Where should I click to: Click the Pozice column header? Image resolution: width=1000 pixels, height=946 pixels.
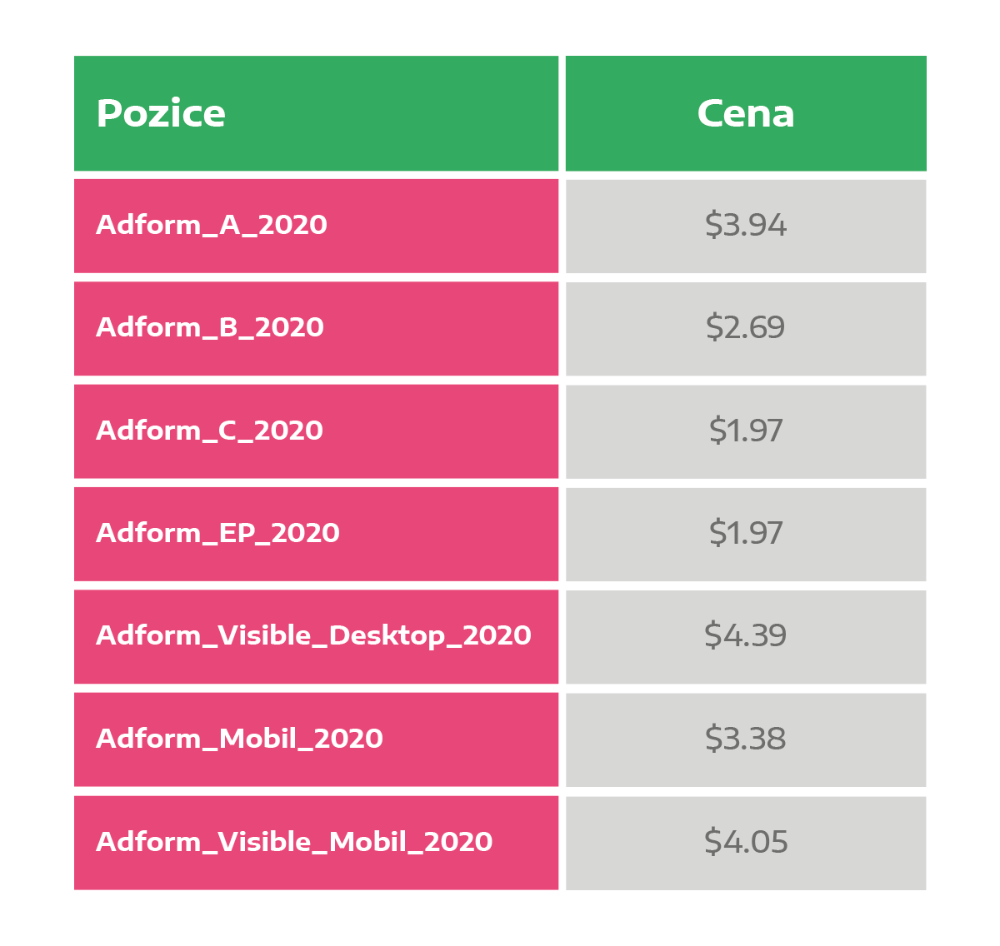tap(316, 113)
